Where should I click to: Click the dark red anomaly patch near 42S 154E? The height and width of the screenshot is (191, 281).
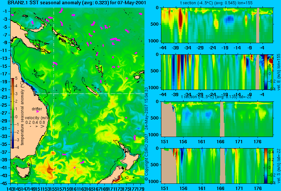pos(50,170)
